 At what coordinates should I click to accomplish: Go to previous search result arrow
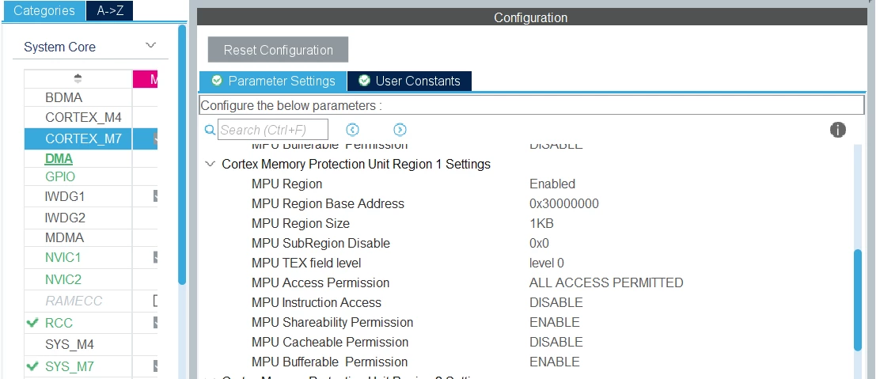coord(352,130)
